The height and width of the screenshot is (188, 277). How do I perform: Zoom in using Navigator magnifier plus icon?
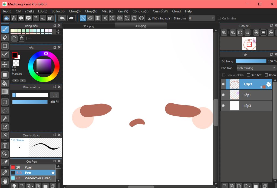(233, 32)
